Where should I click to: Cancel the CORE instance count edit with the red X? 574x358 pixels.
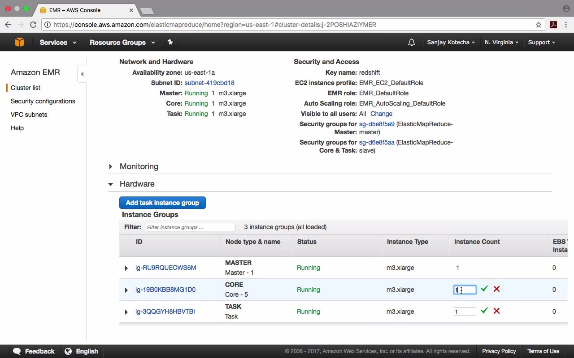point(496,289)
